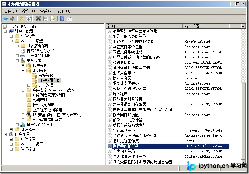The height and width of the screenshot is (174, 249).
Task: Collapse the Windows 设置 node under 计算机配置
Action: click(x=11, y=41)
